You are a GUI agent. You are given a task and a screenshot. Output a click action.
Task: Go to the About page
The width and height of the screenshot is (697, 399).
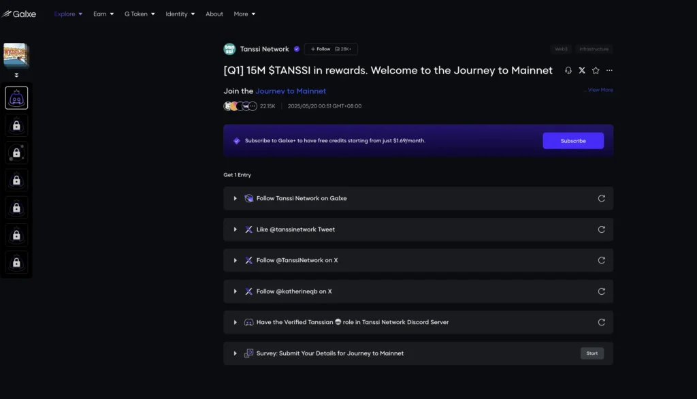214,14
